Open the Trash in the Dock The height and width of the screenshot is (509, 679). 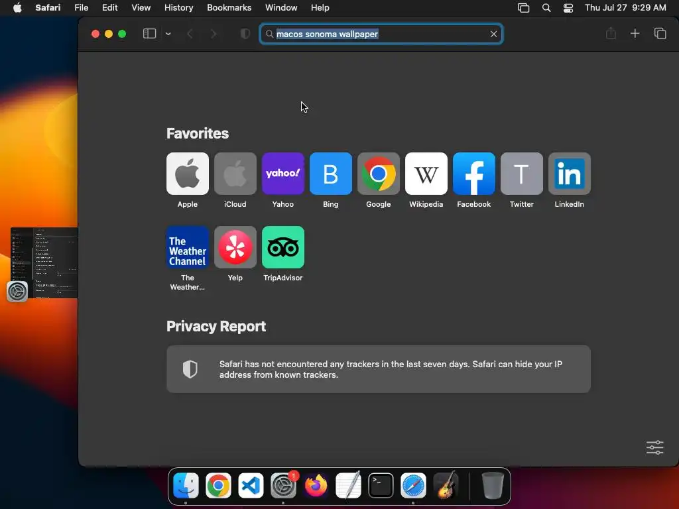(x=493, y=485)
